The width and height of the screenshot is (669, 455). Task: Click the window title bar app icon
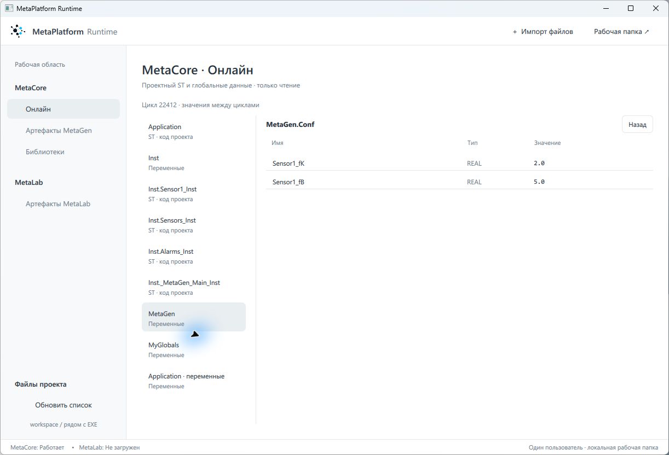tap(9, 8)
